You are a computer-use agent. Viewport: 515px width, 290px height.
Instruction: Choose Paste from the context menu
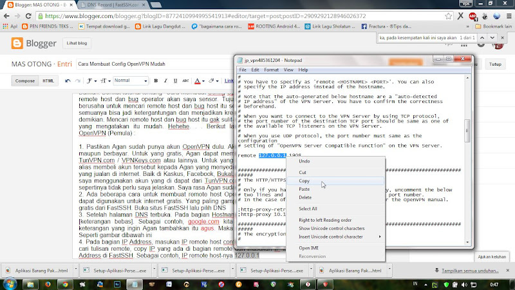(335, 189)
